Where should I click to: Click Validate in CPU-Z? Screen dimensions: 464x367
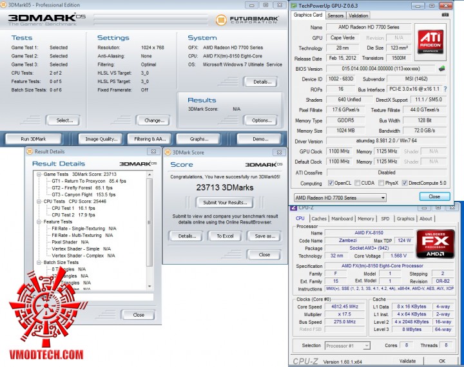coord(407,361)
